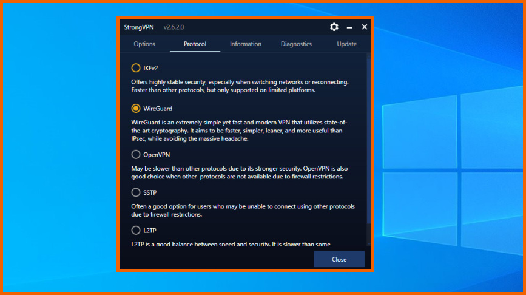This screenshot has width=526, height=295.
Task: Click the StrongVPN title text
Action: click(x=139, y=27)
